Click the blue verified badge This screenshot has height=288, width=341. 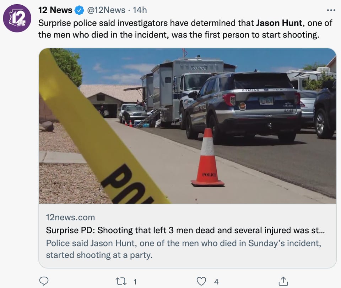(79, 10)
